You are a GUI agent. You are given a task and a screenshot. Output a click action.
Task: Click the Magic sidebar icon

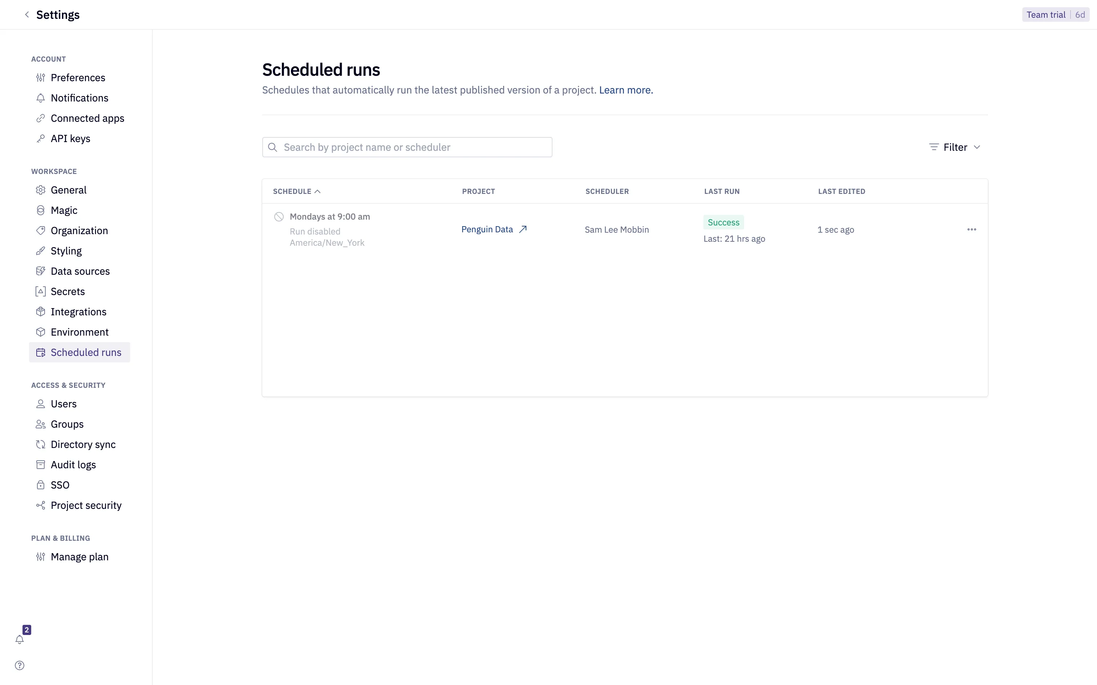coord(41,210)
